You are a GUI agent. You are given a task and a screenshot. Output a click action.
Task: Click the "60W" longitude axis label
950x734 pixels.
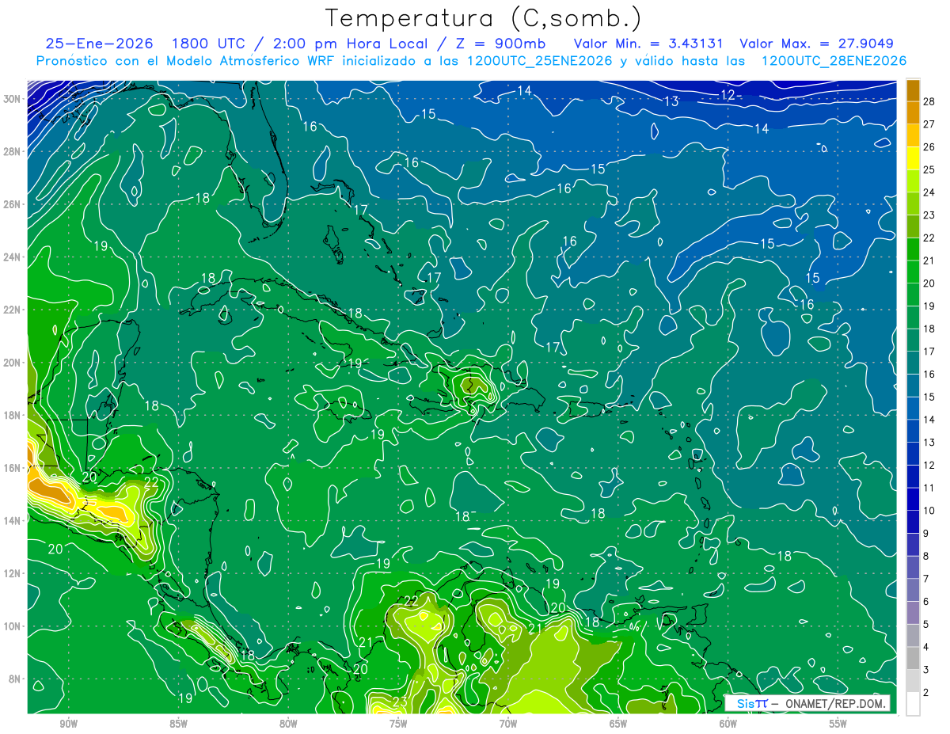click(728, 724)
